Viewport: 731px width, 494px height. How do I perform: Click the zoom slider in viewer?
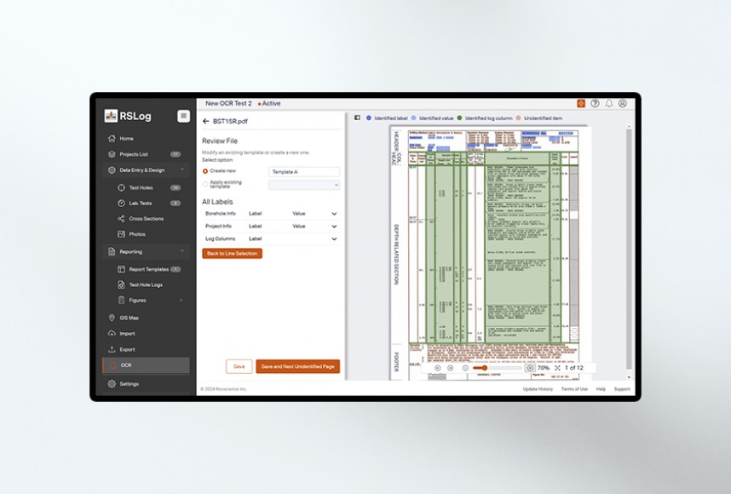coord(484,368)
